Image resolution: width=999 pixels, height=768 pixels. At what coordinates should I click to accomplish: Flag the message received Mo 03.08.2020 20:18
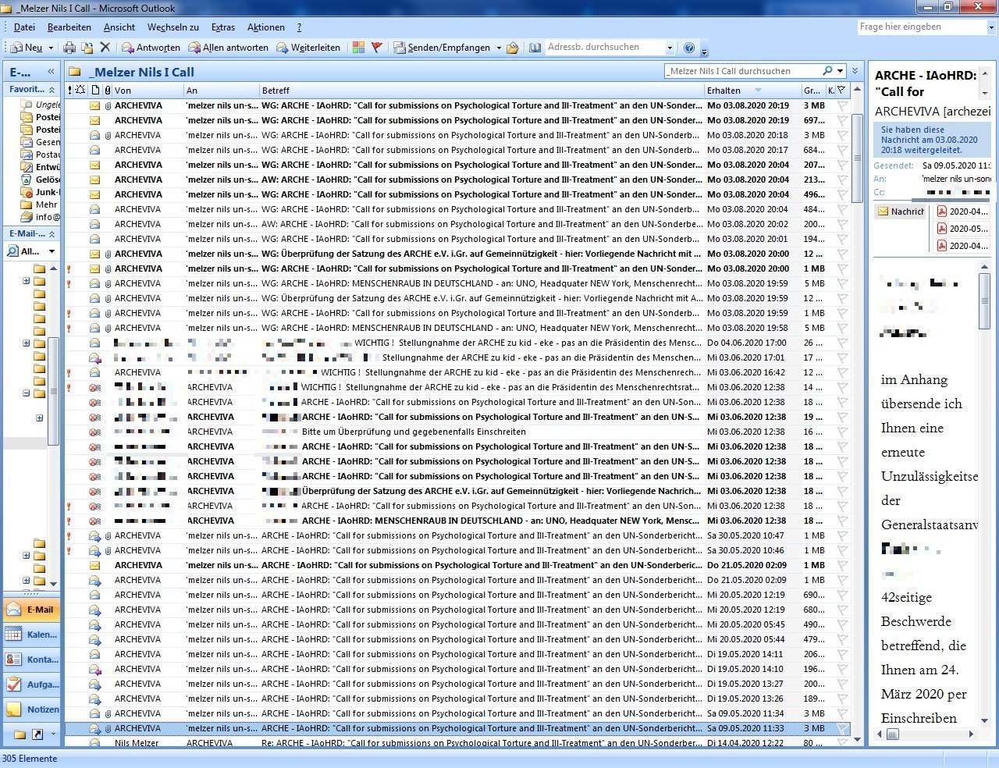point(842,135)
